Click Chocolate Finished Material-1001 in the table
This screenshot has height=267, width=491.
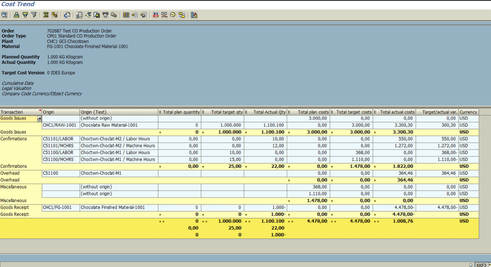pos(119,208)
